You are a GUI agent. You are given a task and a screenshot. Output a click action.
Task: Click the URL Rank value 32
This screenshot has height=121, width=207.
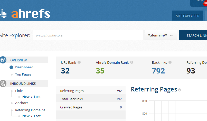(65, 71)
